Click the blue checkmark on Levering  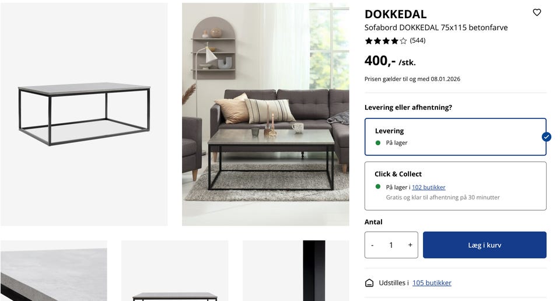point(546,136)
